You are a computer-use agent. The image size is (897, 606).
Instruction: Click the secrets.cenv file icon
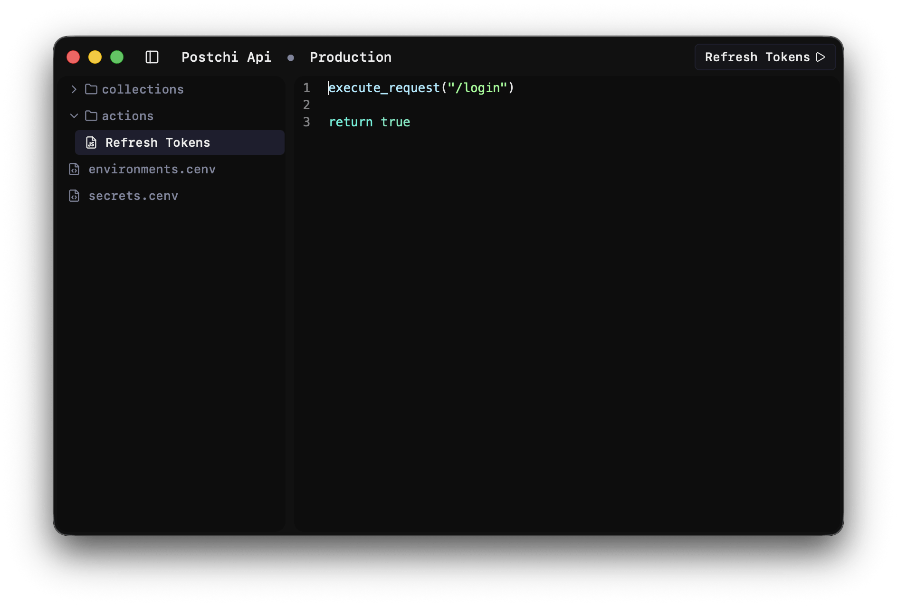tap(74, 196)
